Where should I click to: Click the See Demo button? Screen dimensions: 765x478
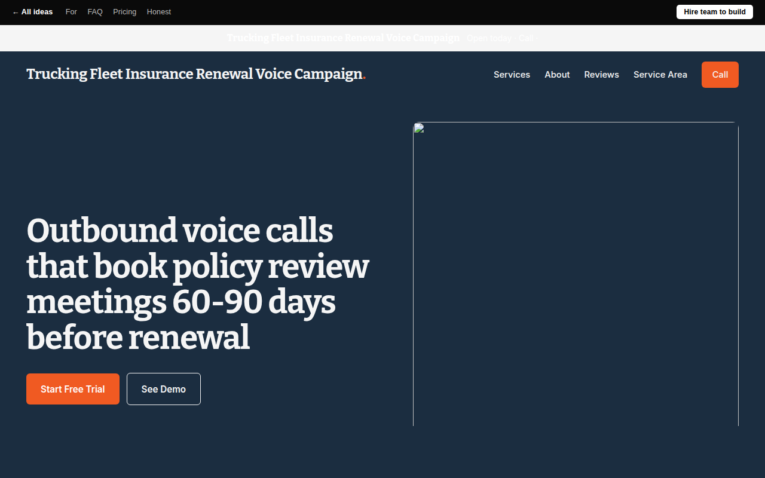(x=164, y=389)
